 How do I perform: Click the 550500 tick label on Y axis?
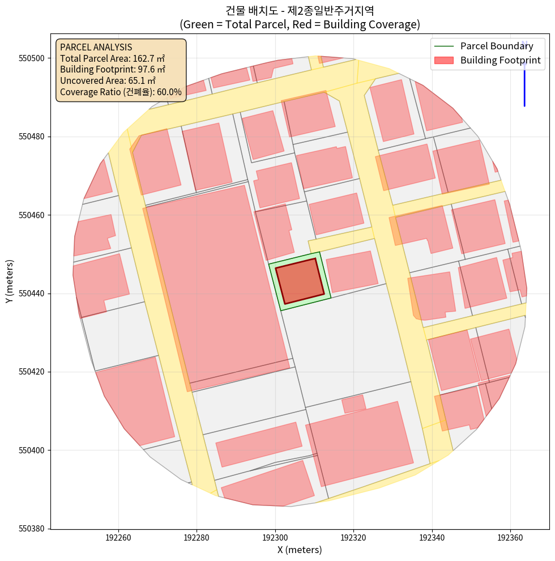pyautogui.click(x=34, y=58)
